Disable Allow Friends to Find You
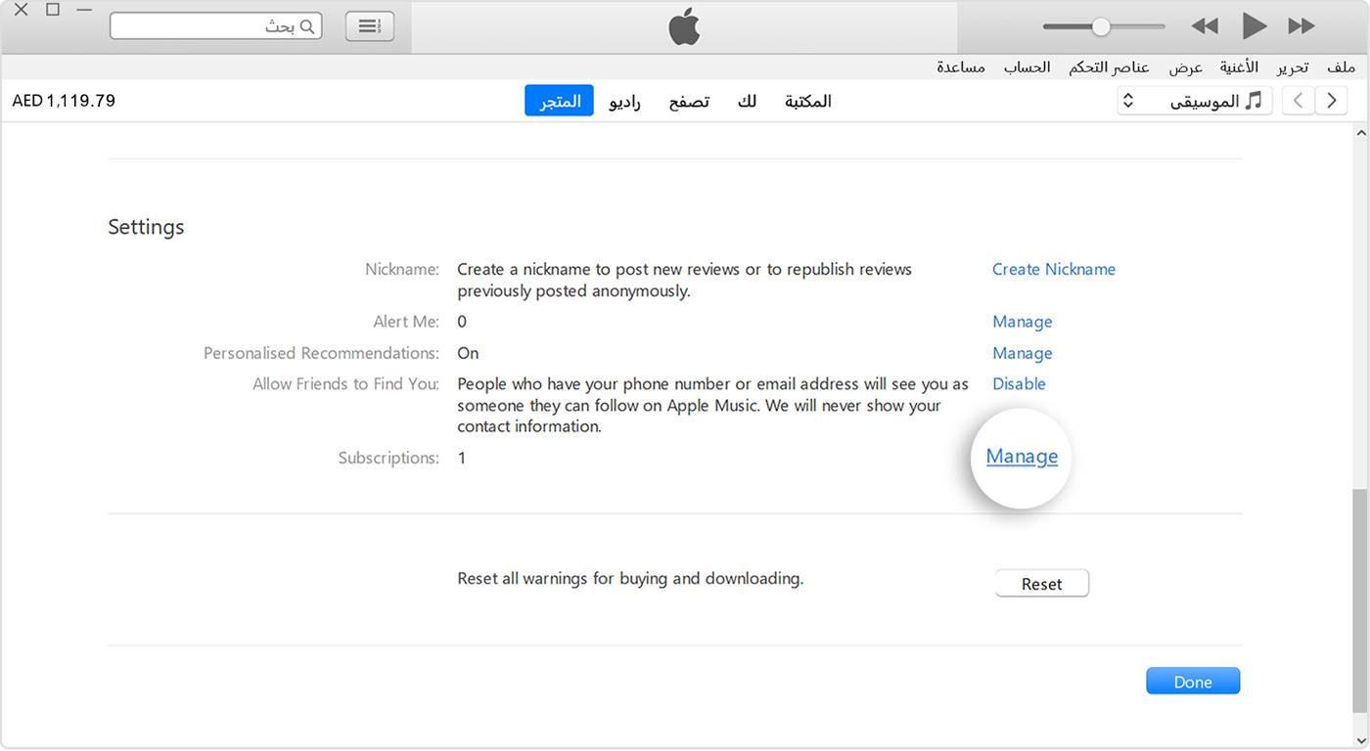Image resolution: width=1370 pixels, height=751 pixels. (x=1019, y=383)
